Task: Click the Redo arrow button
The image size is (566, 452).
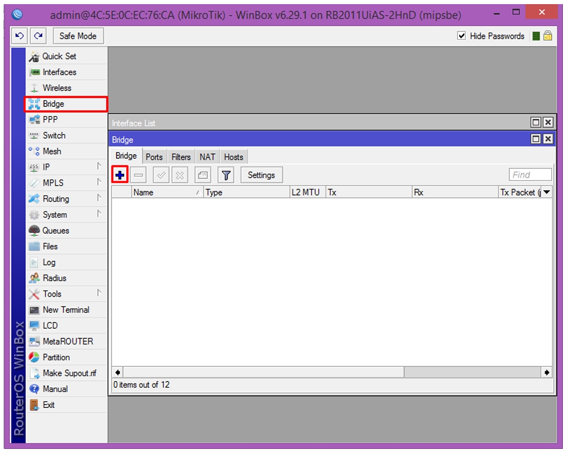Action: (38, 36)
